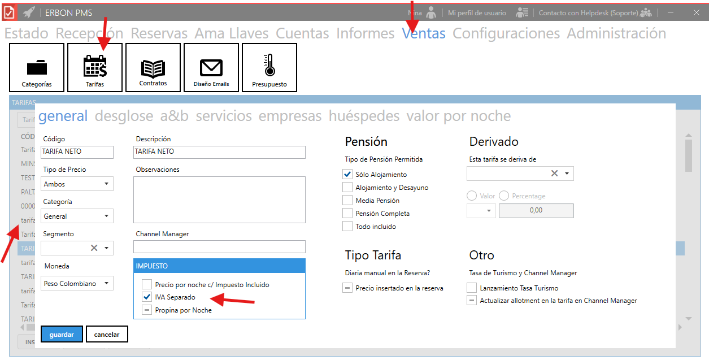Screen dimensions: 709x360
Task: Open the Reservas menu
Action: 159,33
